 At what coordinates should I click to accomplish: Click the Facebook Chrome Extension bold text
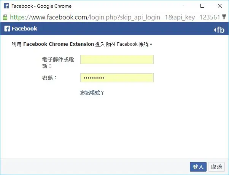click(59, 44)
